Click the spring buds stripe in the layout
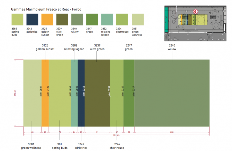Screen dimensions: 232x151 tap(60, 93)
